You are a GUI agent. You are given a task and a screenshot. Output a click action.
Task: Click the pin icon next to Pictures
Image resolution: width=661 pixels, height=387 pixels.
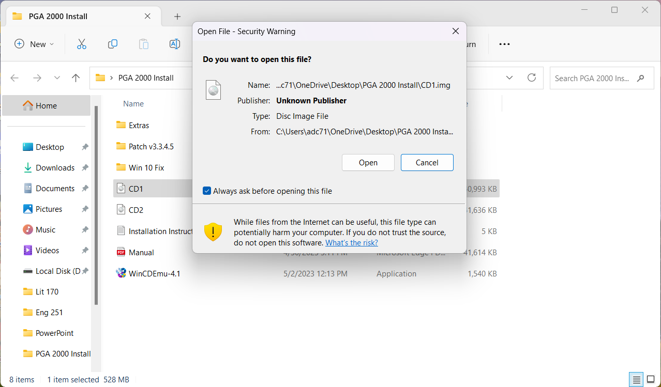click(x=85, y=209)
